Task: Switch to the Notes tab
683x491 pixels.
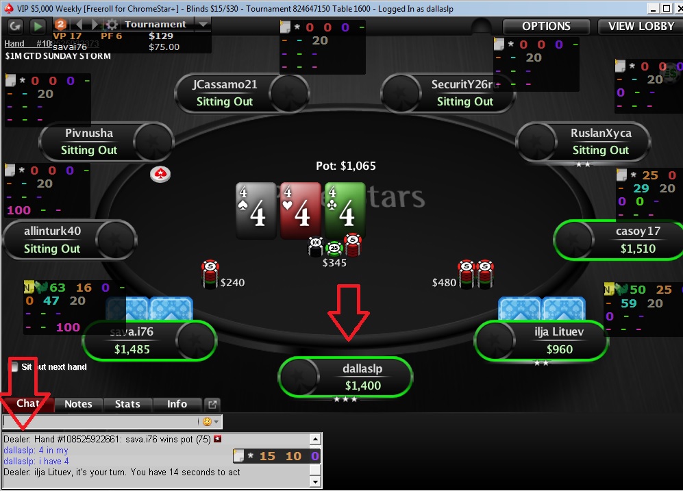Action: [x=78, y=405]
